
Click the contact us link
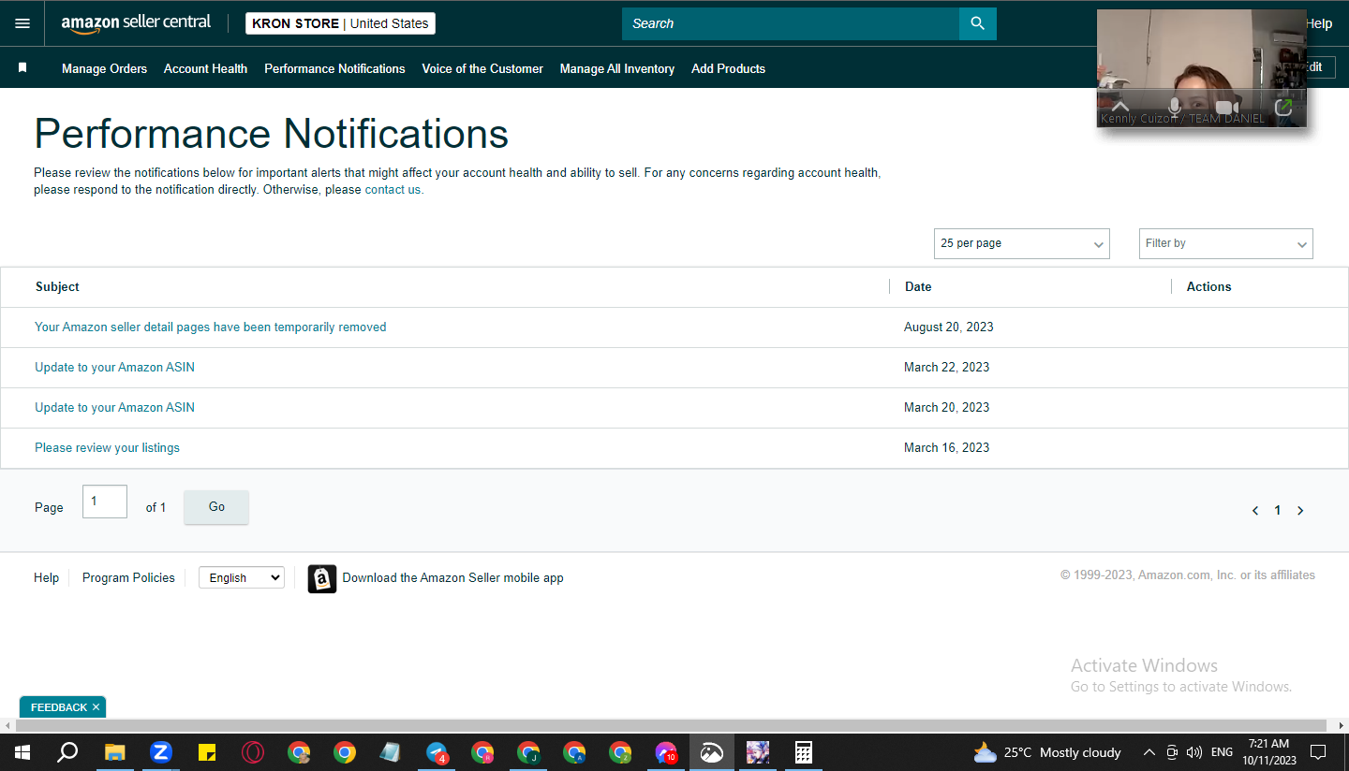[393, 190]
